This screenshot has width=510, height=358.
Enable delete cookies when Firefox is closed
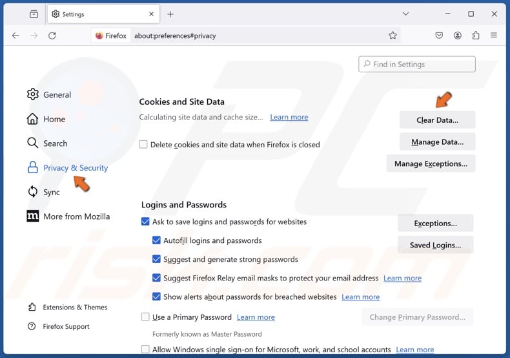click(x=143, y=144)
